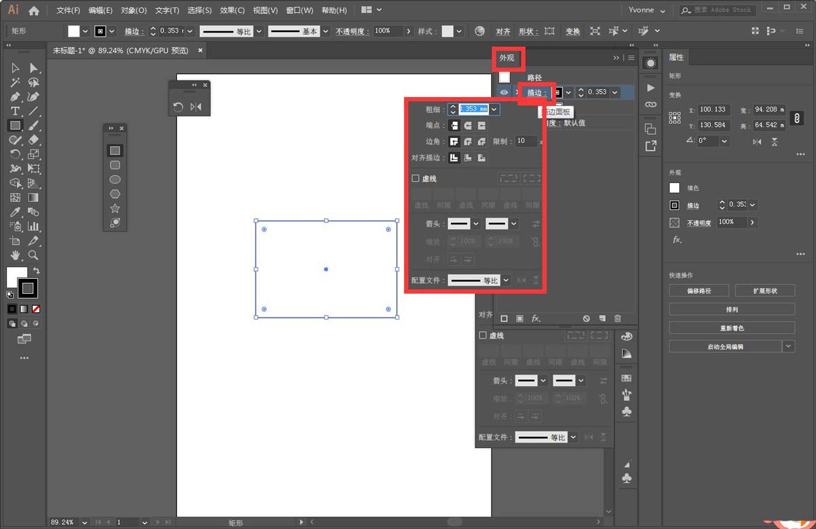Screen dimensions: 816x529
Task: Delete selected item with trash icon
Action: click(617, 318)
